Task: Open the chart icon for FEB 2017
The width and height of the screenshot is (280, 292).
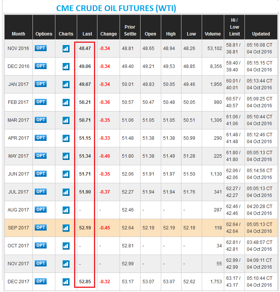Action: pyautogui.click(x=66, y=102)
